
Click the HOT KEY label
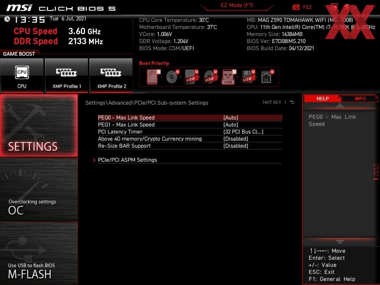tap(272, 103)
